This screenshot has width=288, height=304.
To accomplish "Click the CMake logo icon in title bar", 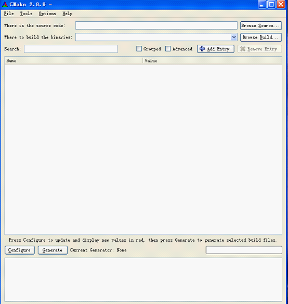I will (x=5, y=4).
